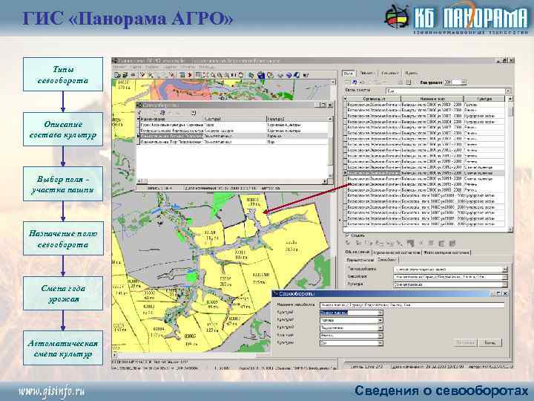Sort by the Культура column header in the fields table

point(484,99)
